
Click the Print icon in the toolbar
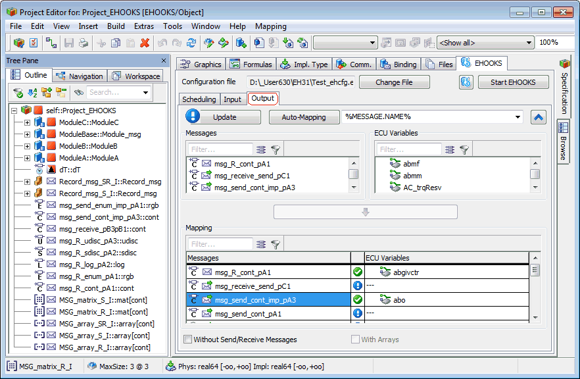(84, 43)
